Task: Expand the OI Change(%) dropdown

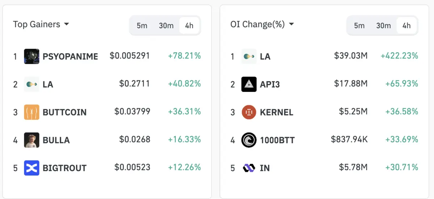Action: click(x=262, y=25)
